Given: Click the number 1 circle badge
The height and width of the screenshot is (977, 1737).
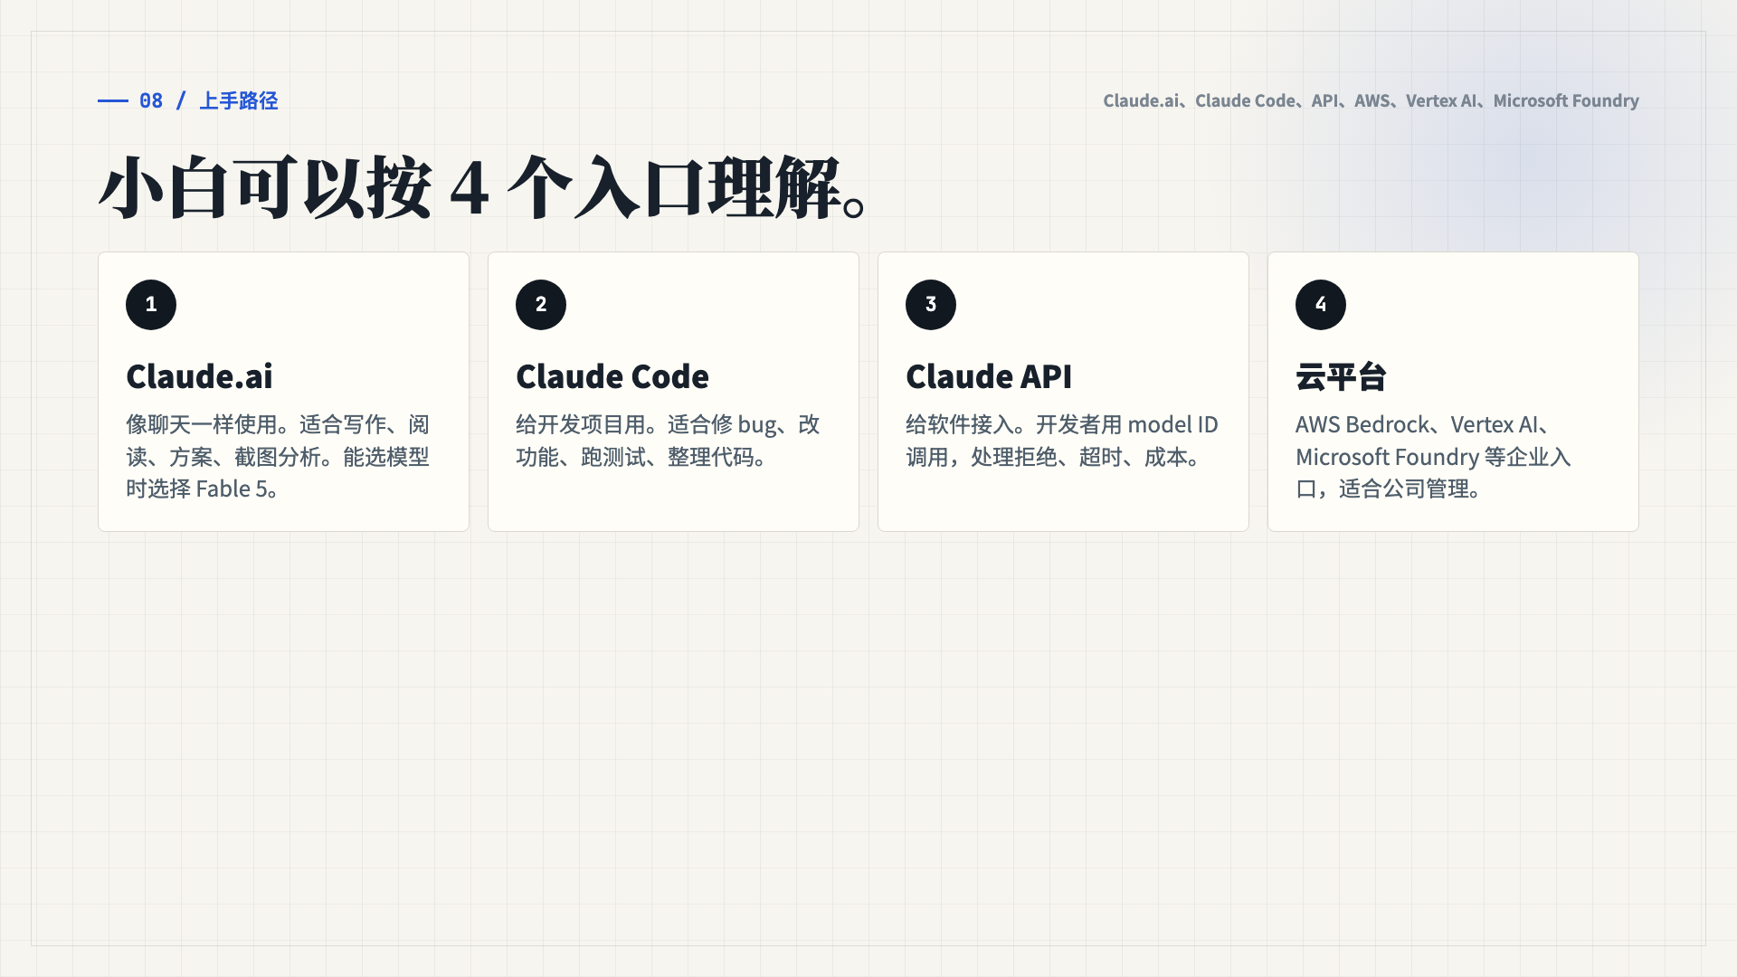Looking at the screenshot, I should (151, 305).
